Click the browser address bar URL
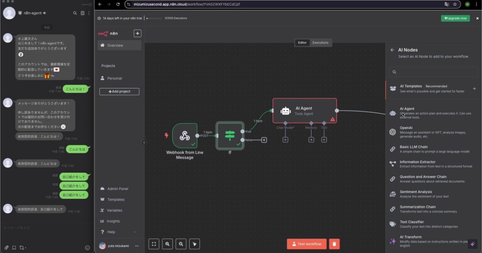Image resolution: width=482 pixels, height=253 pixels. click(187, 4)
